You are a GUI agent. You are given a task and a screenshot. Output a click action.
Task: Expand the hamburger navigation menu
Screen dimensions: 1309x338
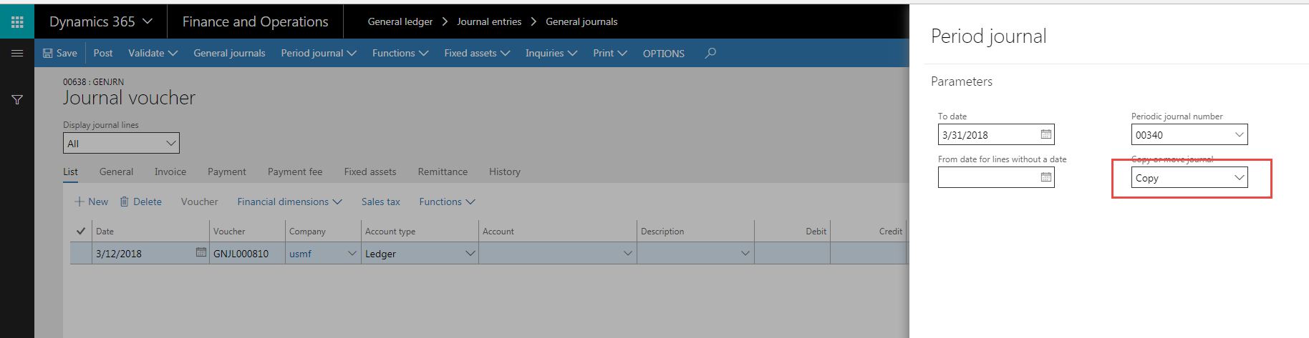click(17, 53)
